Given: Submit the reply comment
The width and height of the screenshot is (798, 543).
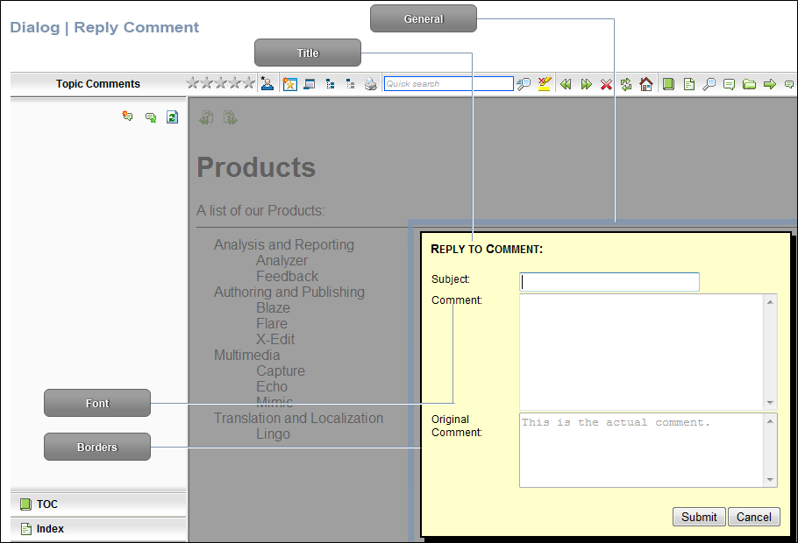Looking at the screenshot, I should tap(699, 517).
